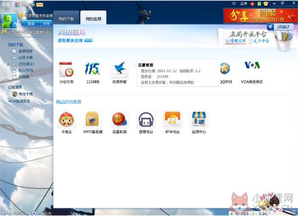Viewport: 298px width, 216px height.
Task: Click the 登录 login button
Action: point(31,23)
